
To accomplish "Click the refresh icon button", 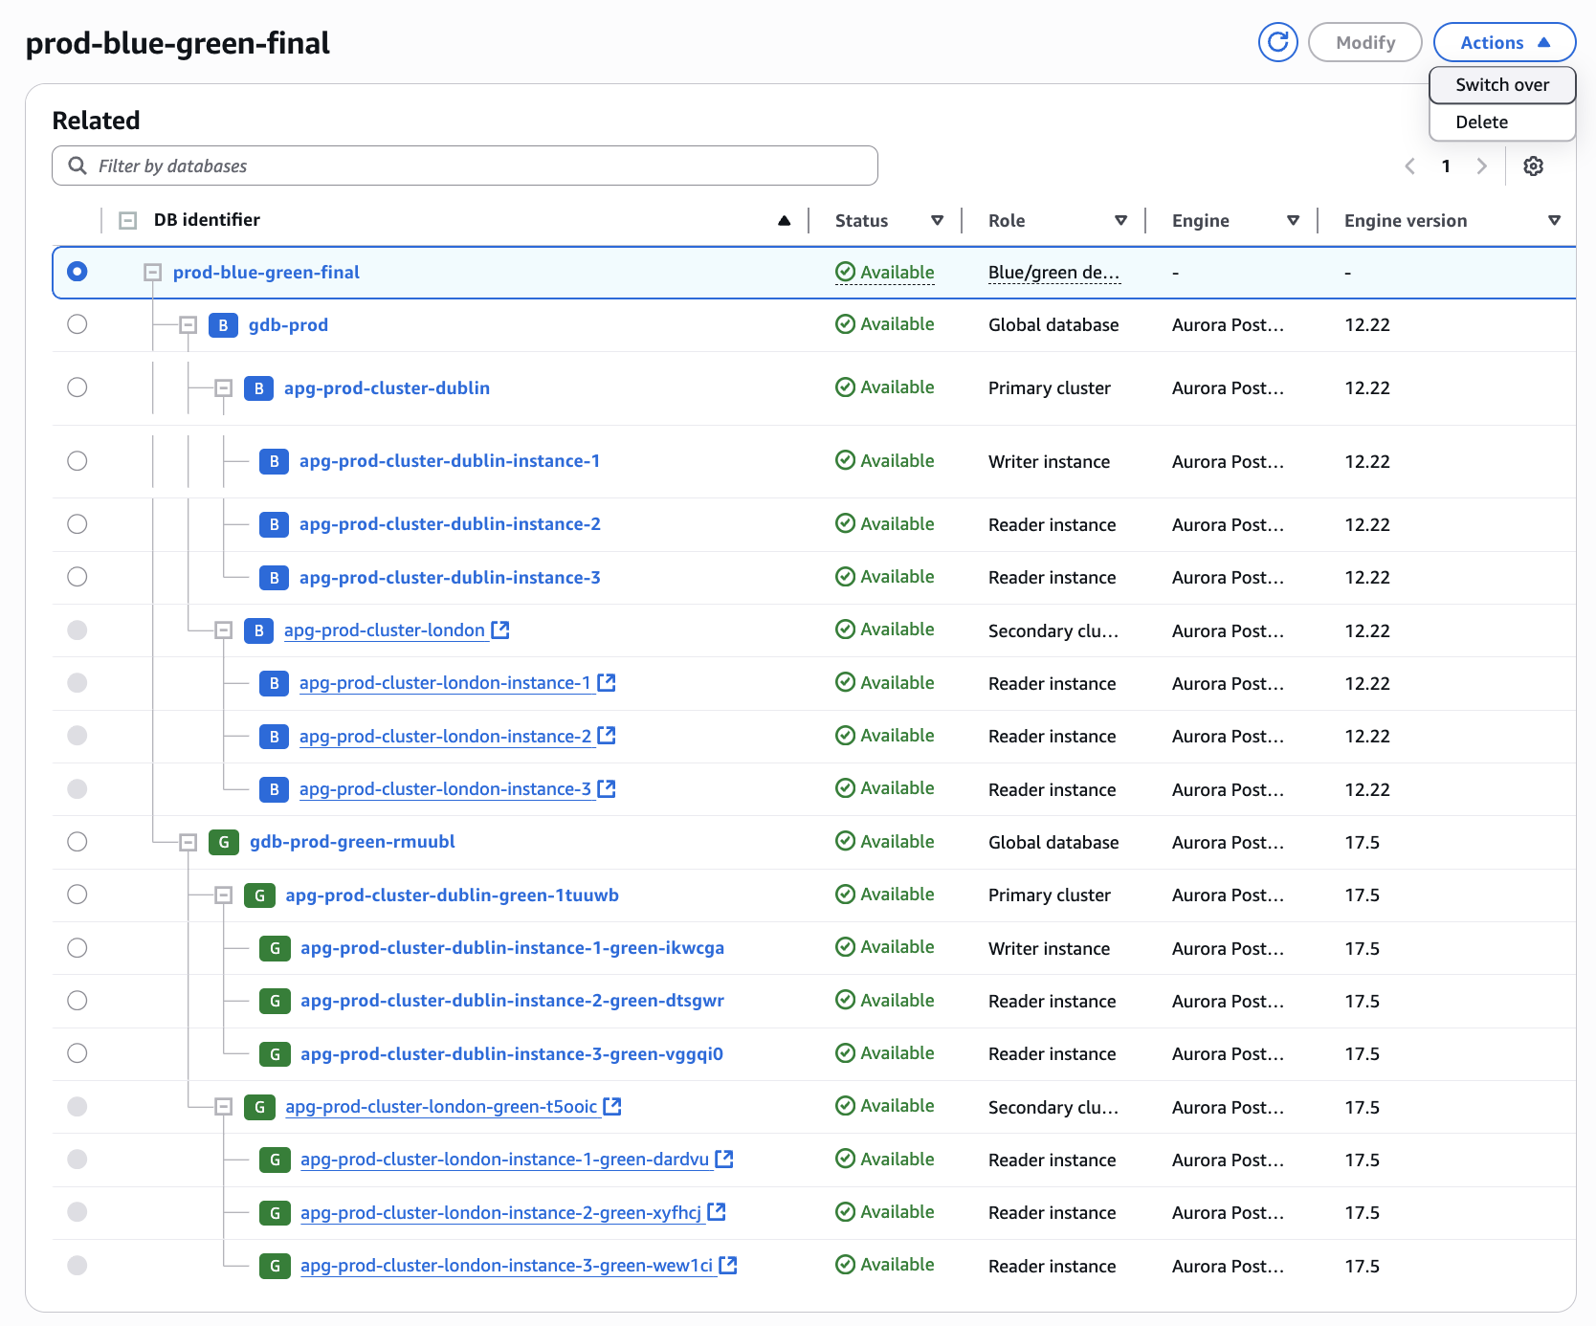I will (x=1277, y=42).
